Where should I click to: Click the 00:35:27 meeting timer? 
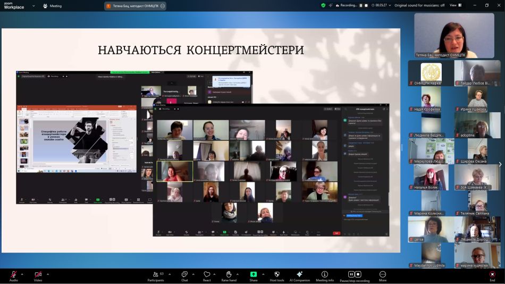coord(380,5)
